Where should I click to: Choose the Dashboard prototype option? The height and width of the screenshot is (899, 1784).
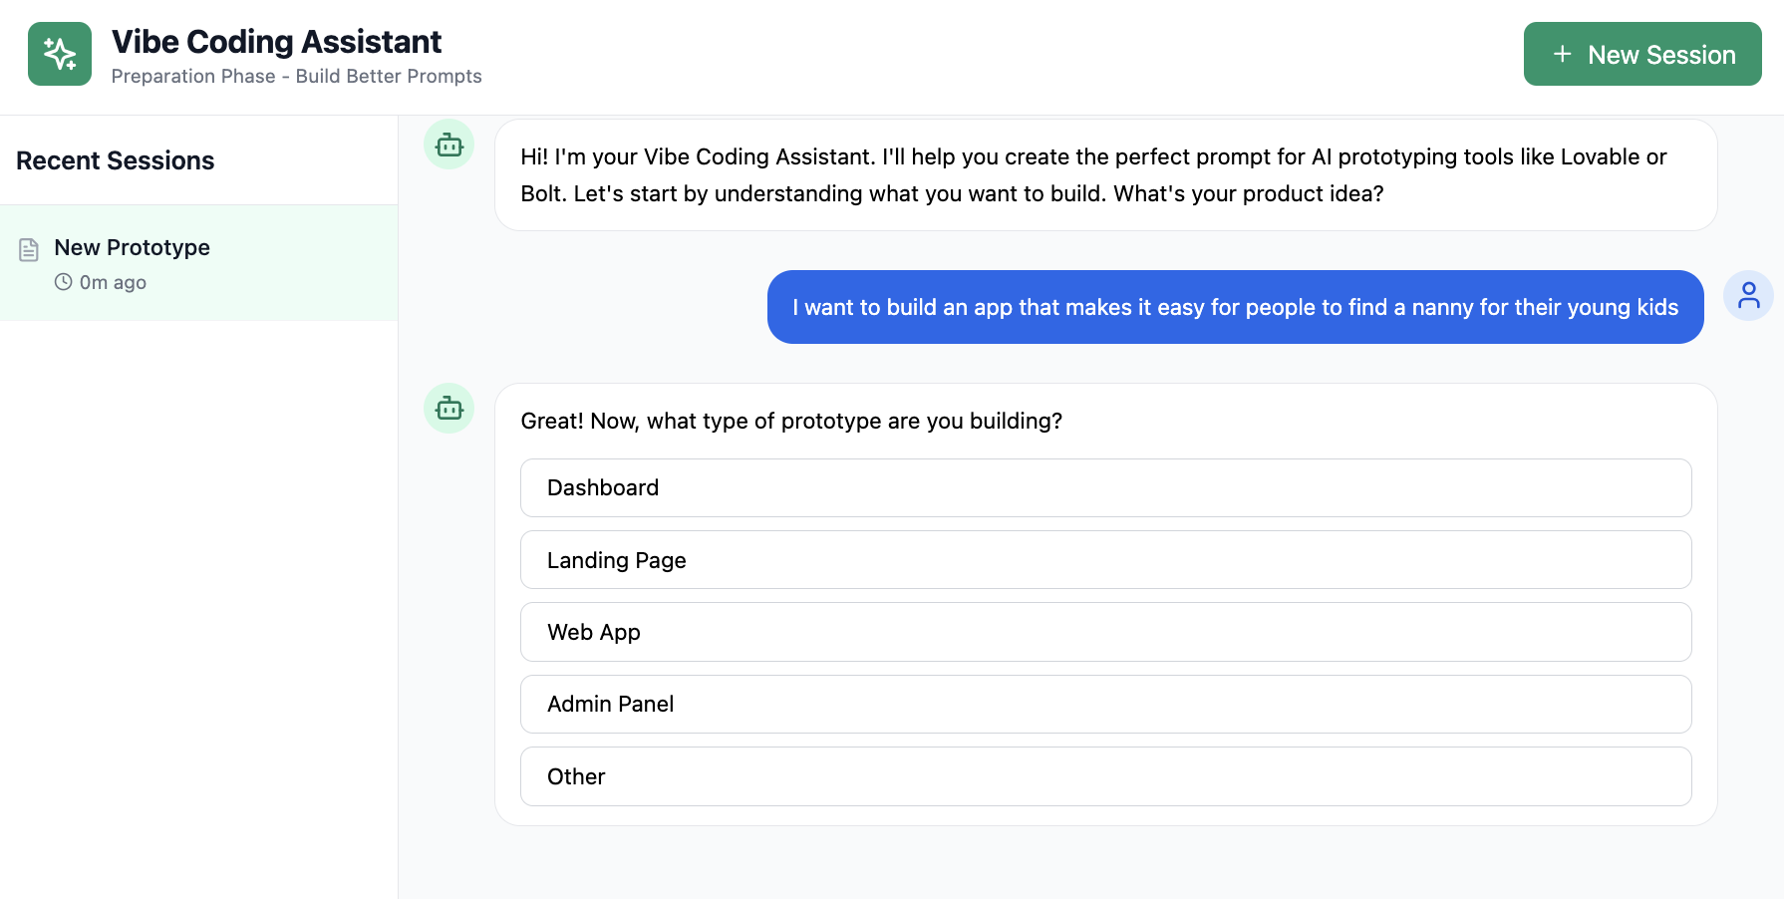[1105, 487]
